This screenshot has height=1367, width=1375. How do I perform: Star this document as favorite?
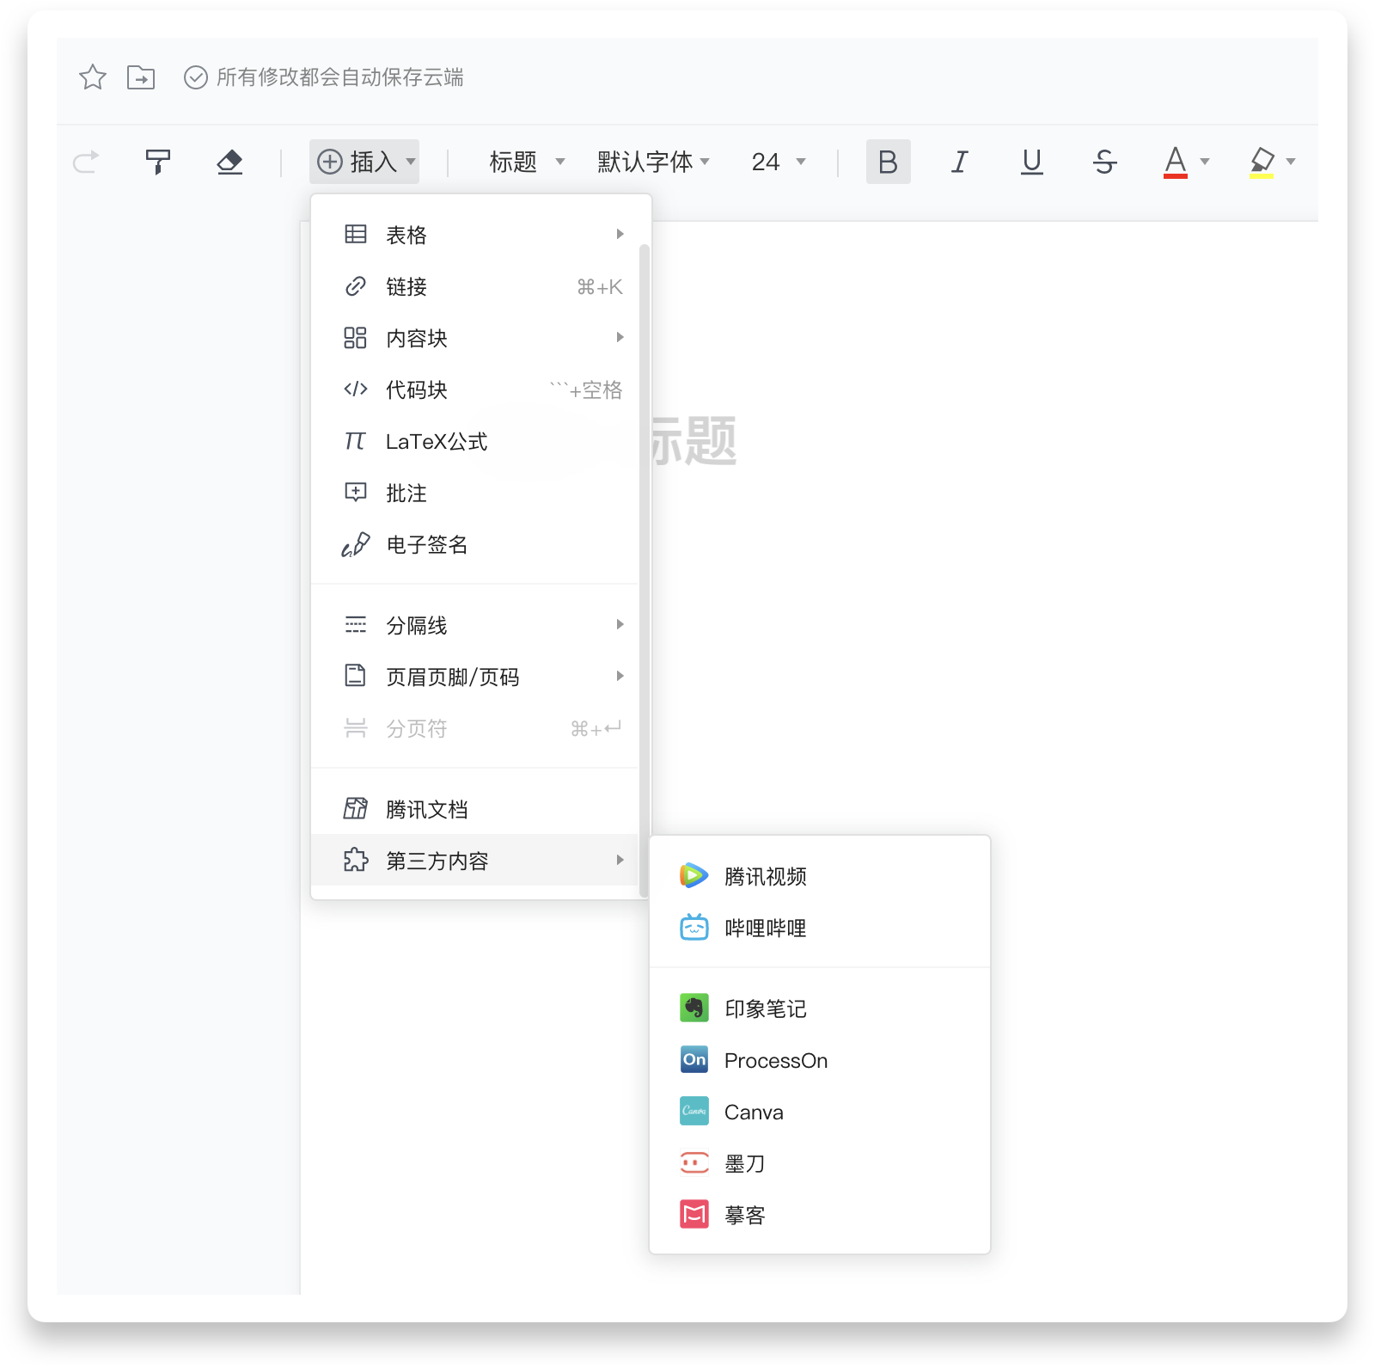(93, 77)
